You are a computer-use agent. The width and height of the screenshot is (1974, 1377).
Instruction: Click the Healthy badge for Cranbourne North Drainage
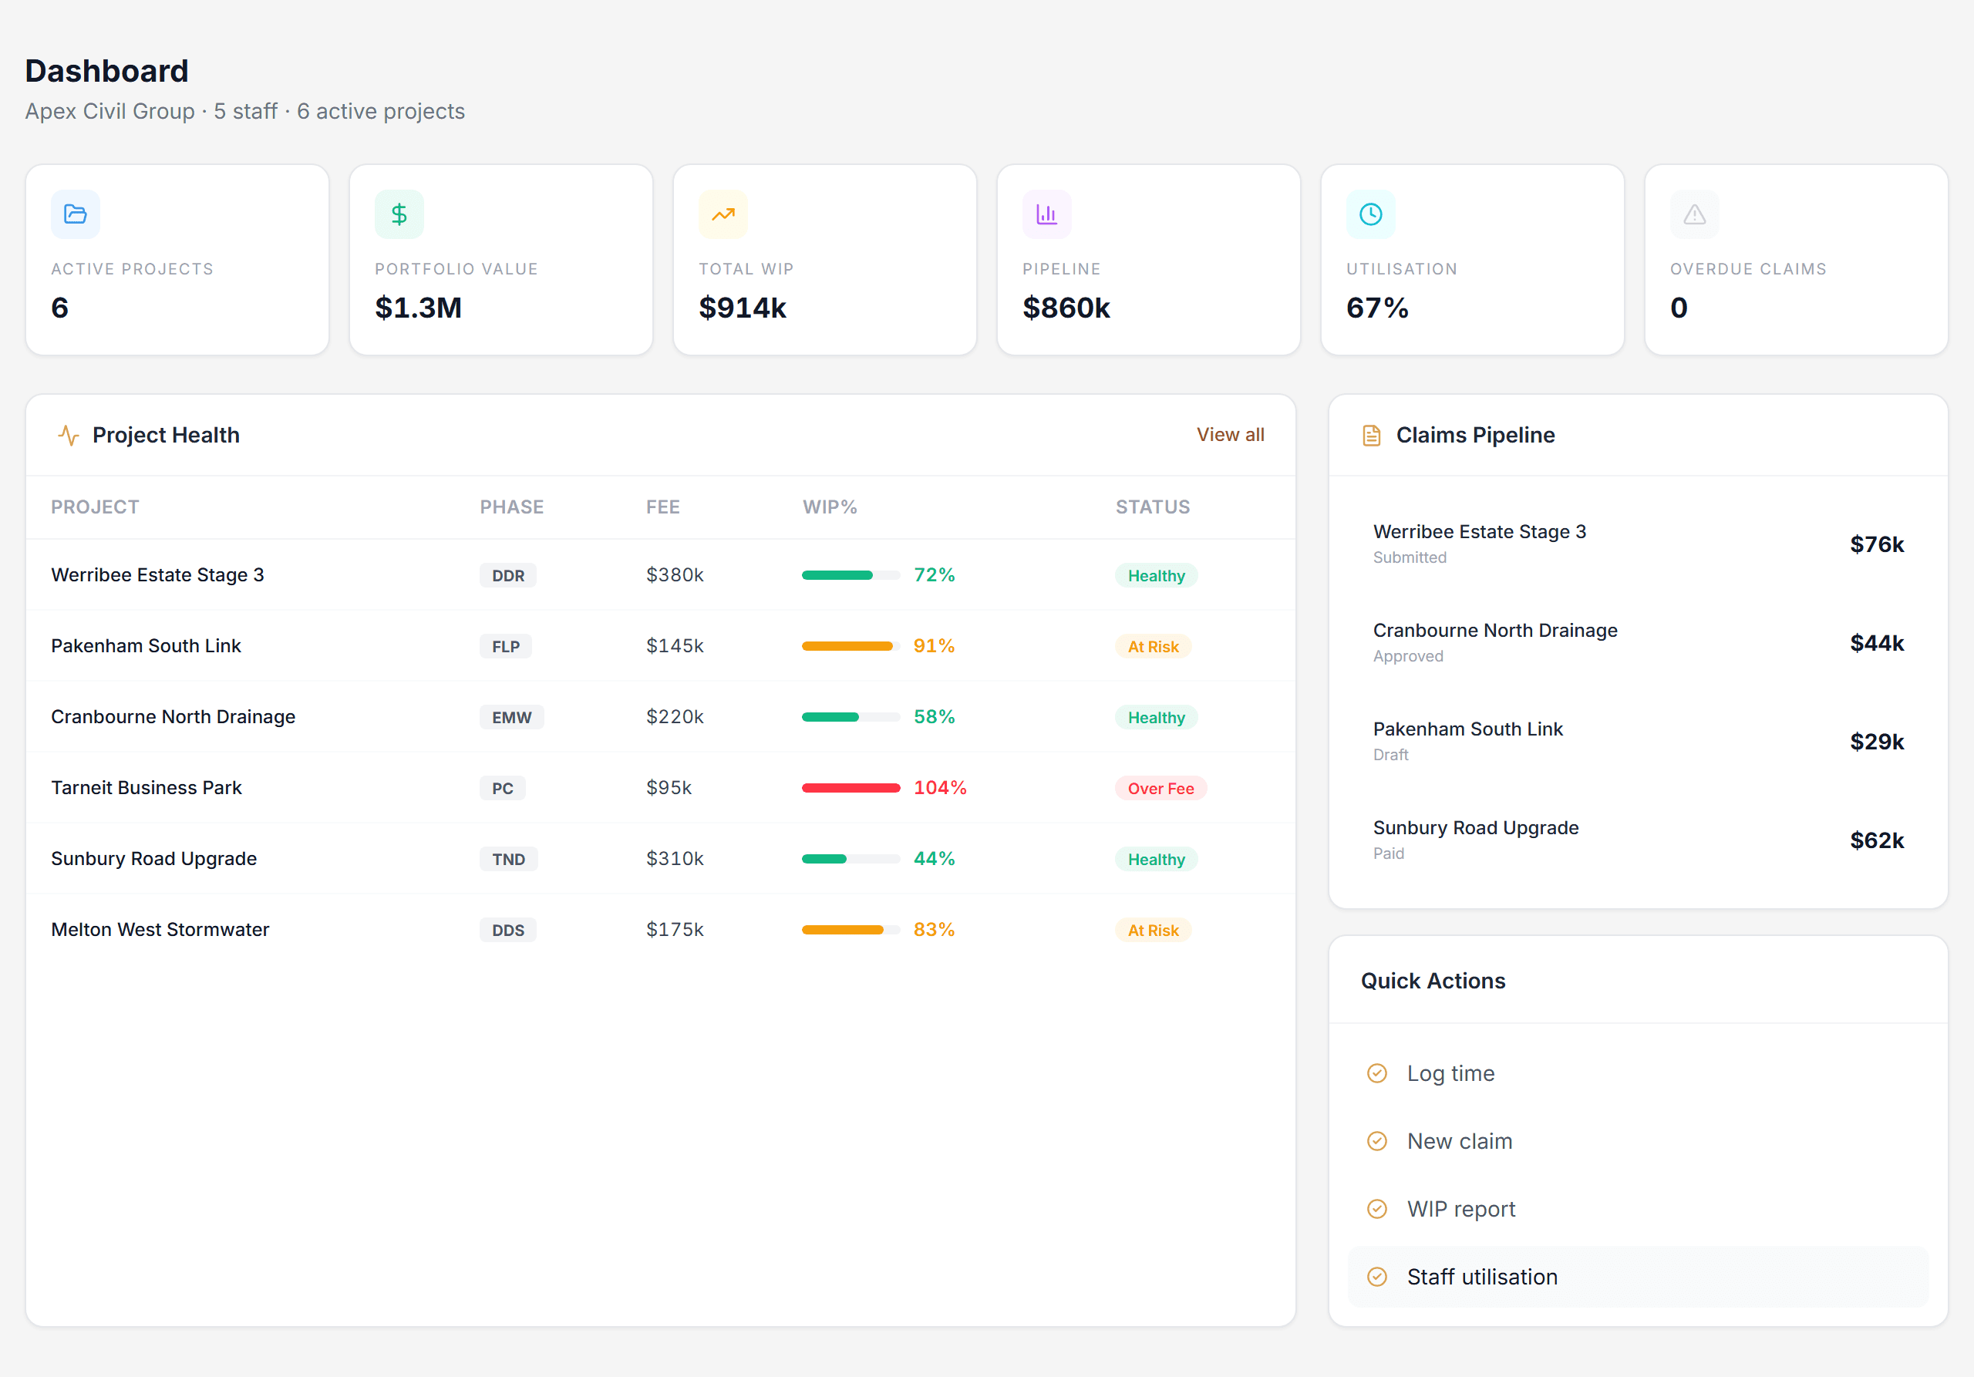1157,718
